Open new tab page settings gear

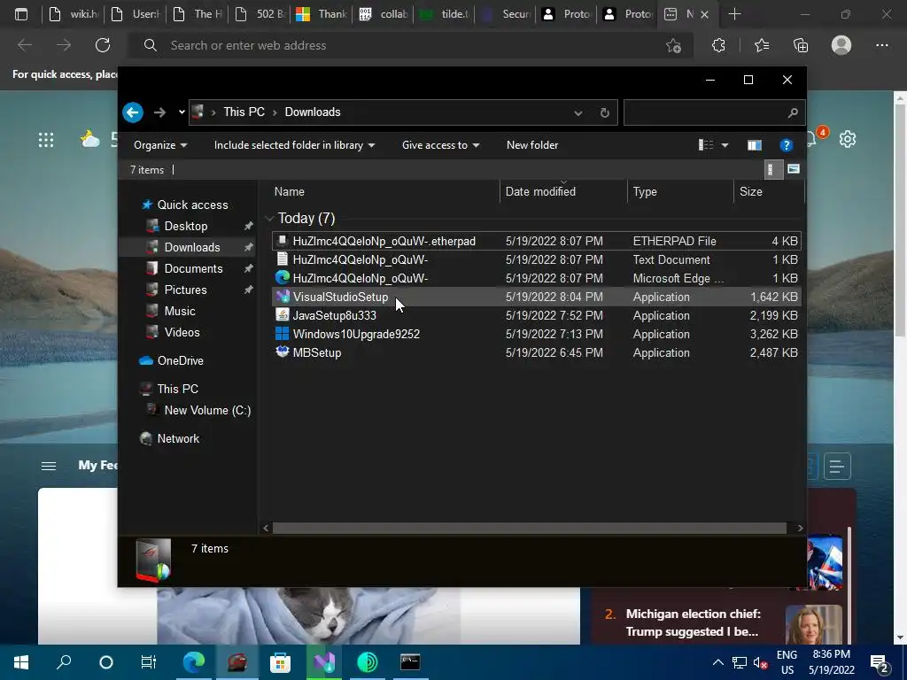point(848,139)
